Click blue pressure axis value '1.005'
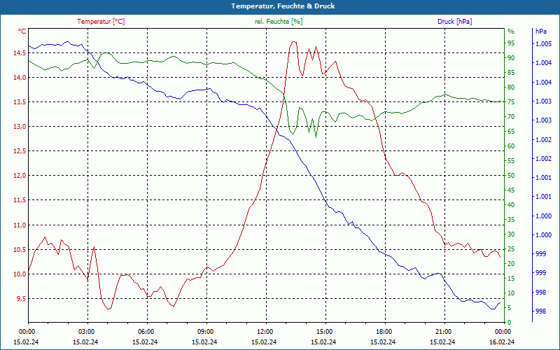 coord(544,44)
